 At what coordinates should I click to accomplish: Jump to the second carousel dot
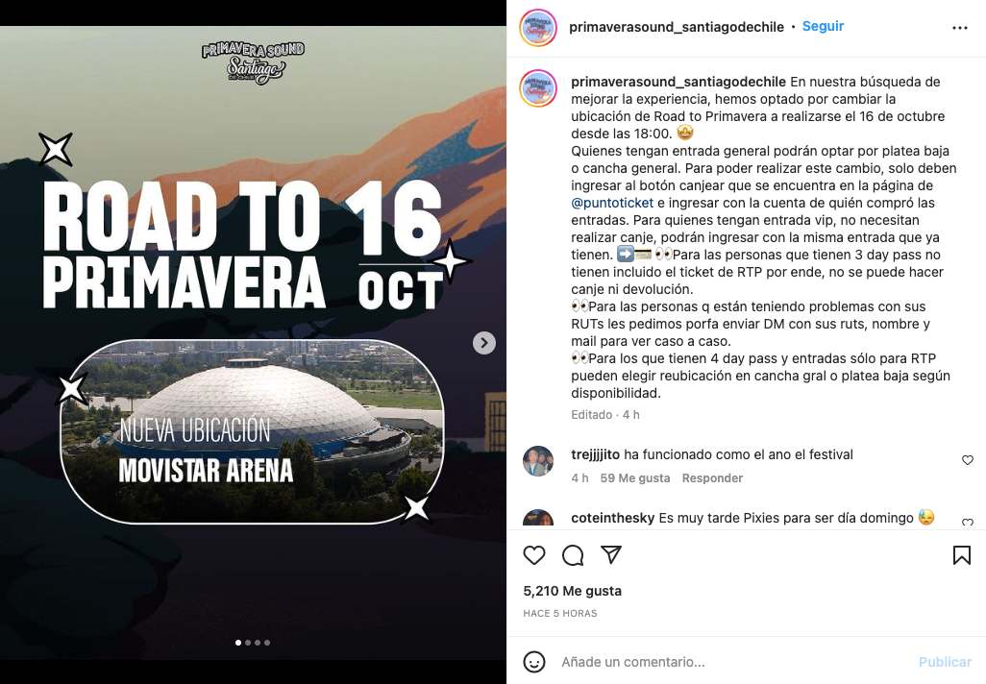[x=248, y=643]
